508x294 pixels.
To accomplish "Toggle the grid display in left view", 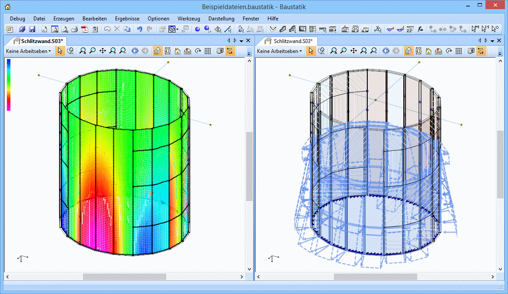I will tap(208, 51).
